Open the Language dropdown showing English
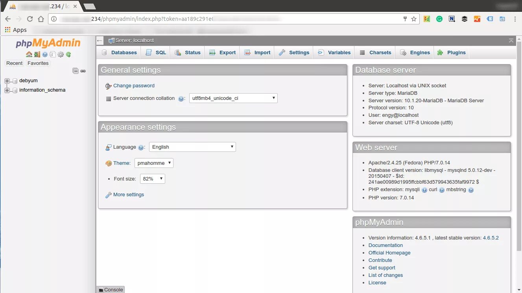 [192, 147]
